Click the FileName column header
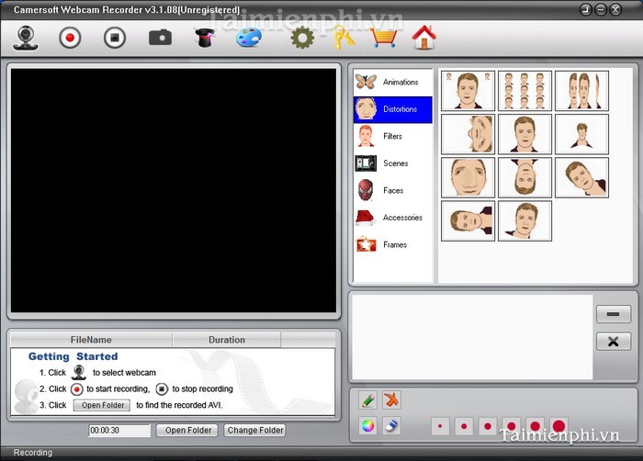Screen dimensions: 643x461 tap(91, 340)
